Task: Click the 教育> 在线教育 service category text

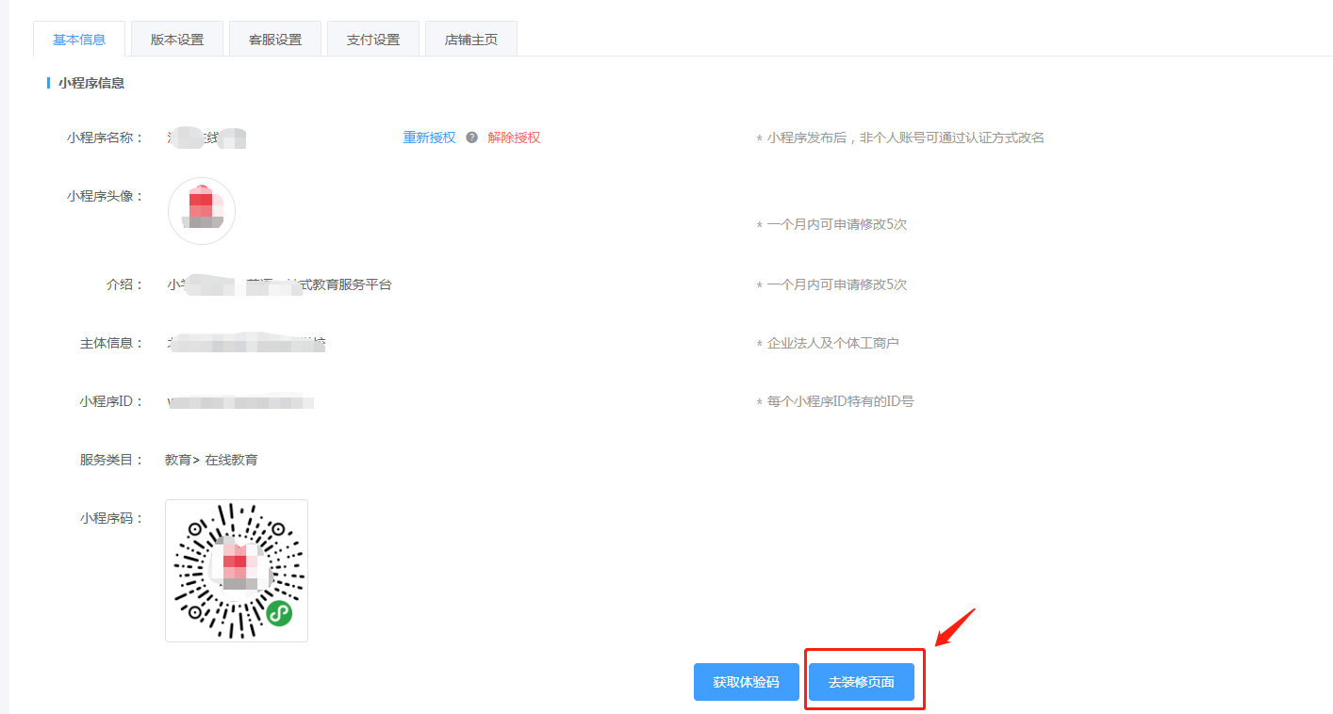Action: click(x=211, y=460)
